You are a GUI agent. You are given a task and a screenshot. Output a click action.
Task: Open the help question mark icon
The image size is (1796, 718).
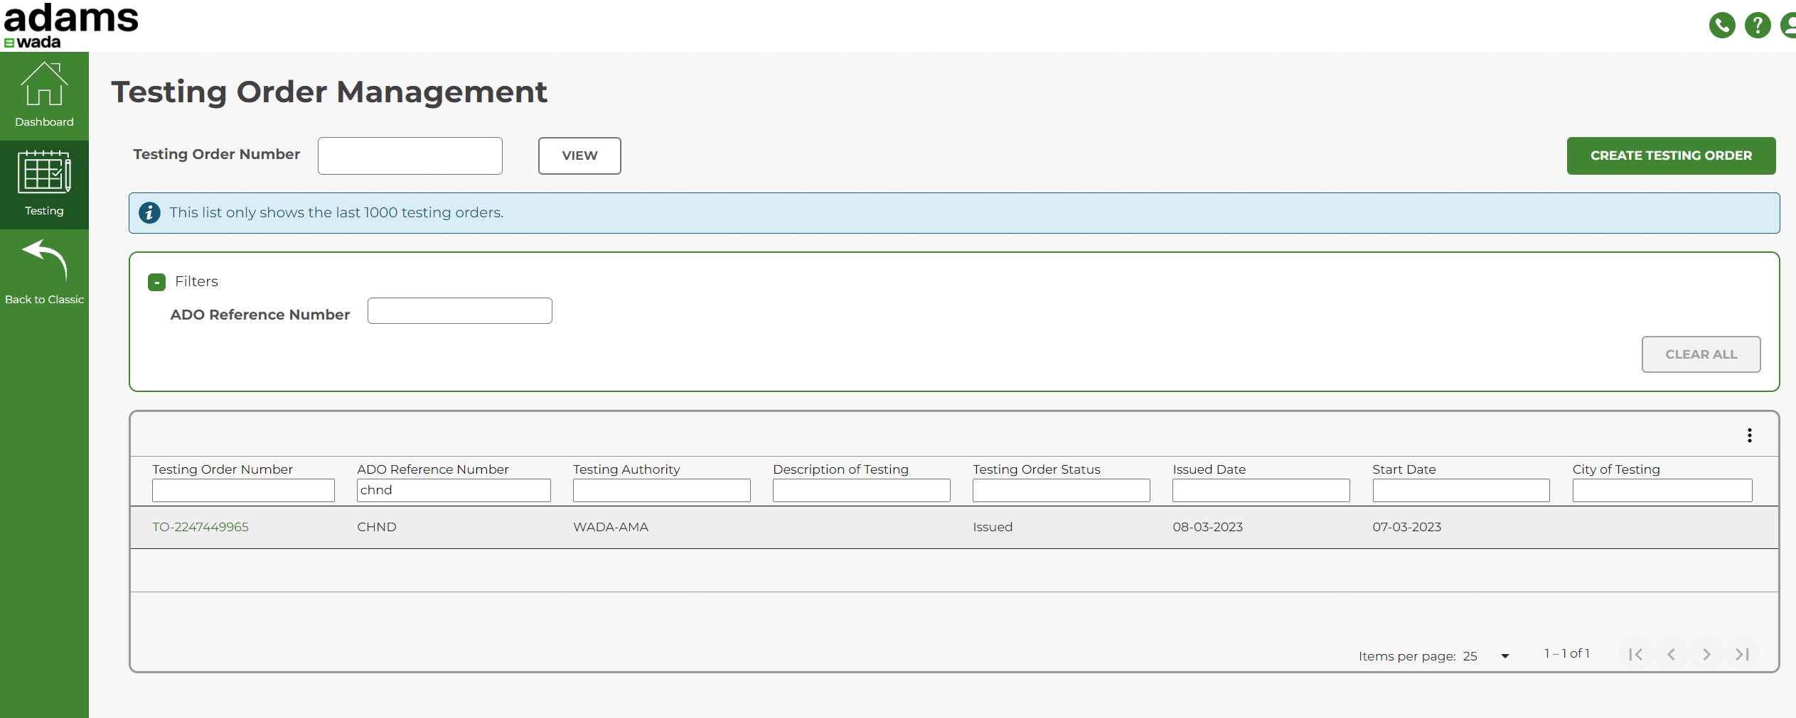point(1758,25)
